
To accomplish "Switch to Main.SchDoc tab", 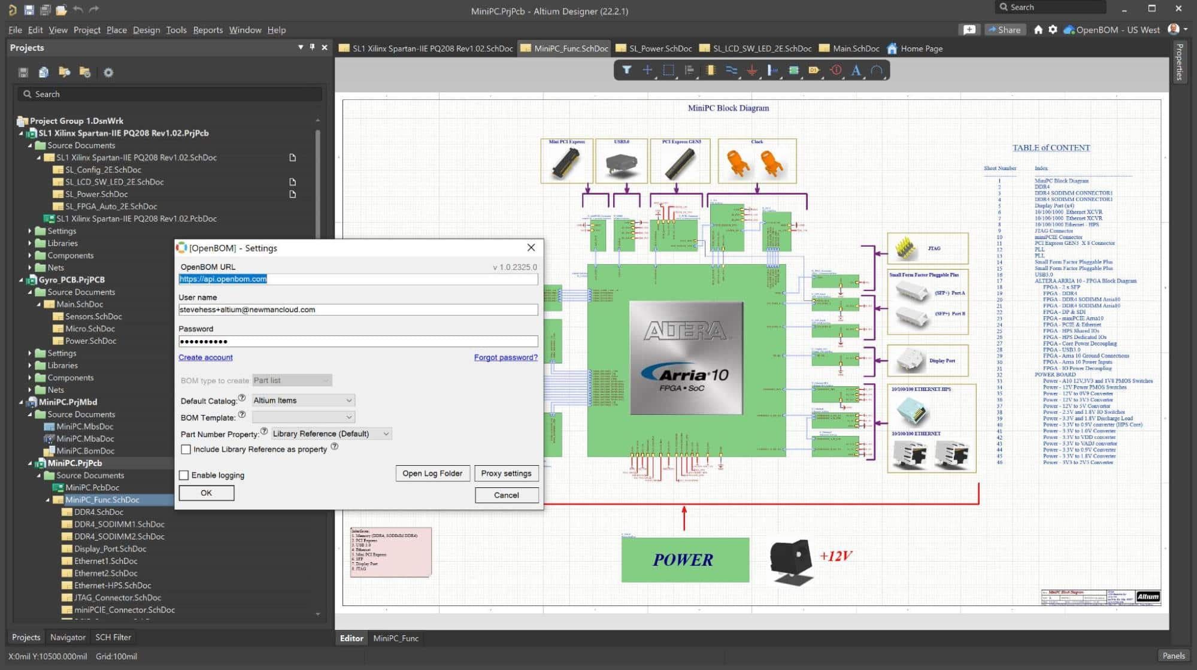I will click(x=849, y=48).
